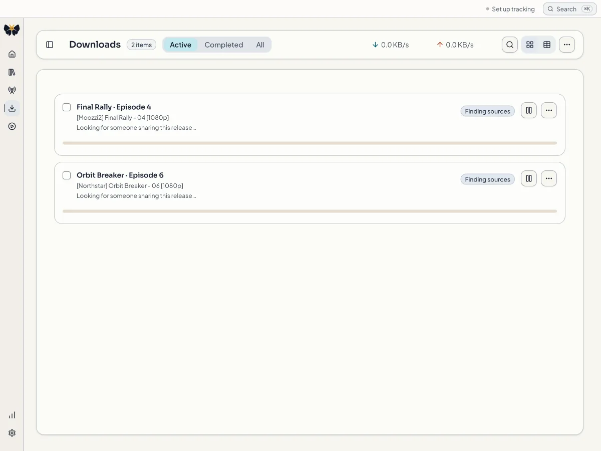Click the [Moozzi2] Final Rally - 04 [1080p] filename
Viewport: 601px width, 451px height.
(123, 118)
